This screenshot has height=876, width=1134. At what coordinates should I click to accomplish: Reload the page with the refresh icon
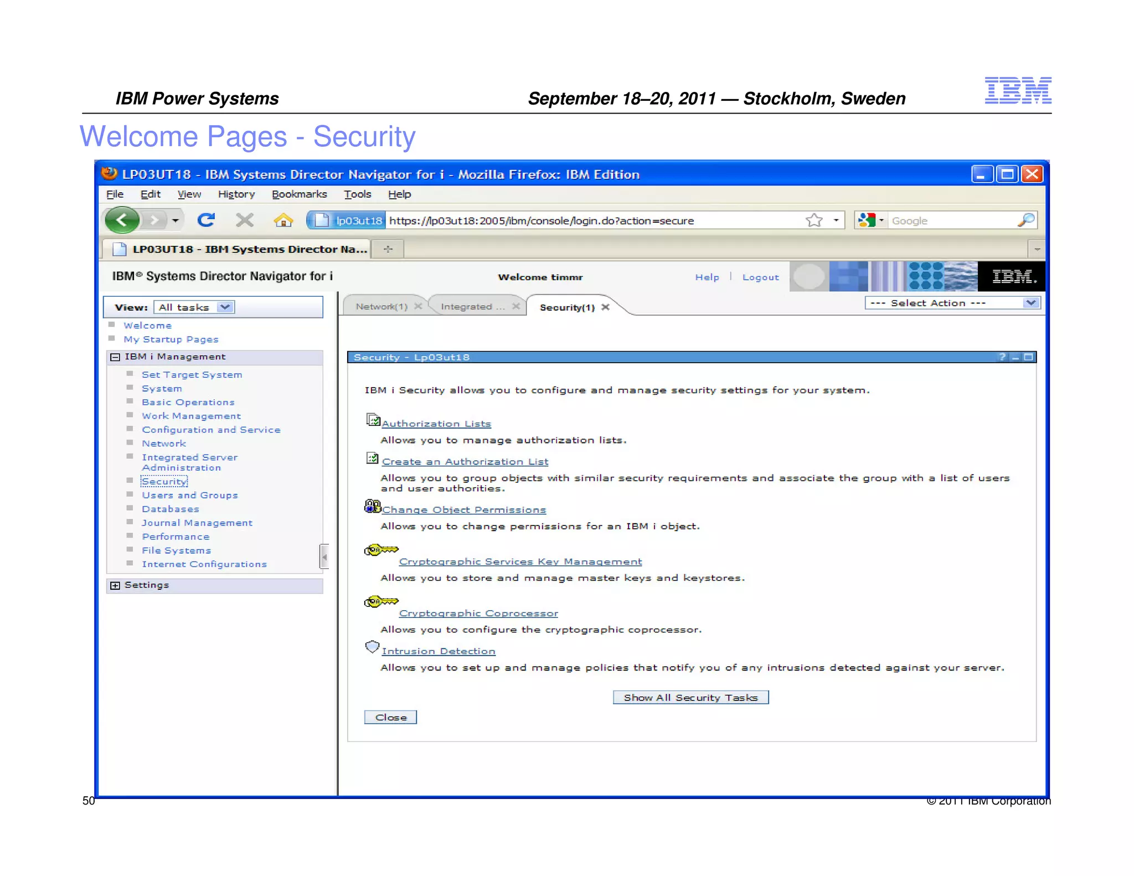tap(206, 220)
